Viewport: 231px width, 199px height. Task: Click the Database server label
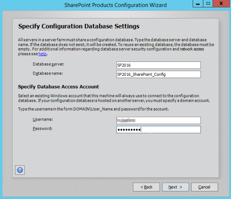(48, 64)
